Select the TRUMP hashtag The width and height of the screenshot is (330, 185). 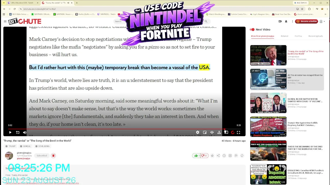[x=11, y=146]
